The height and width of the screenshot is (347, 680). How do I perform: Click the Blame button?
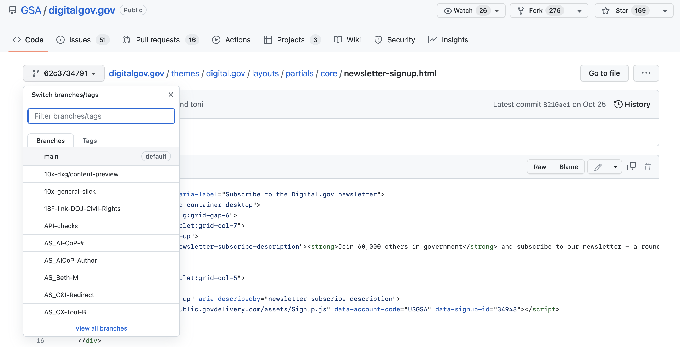point(568,167)
